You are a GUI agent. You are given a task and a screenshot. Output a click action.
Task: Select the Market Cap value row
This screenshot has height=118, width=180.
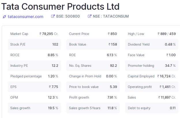pyautogui.click(x=34, y=34)
